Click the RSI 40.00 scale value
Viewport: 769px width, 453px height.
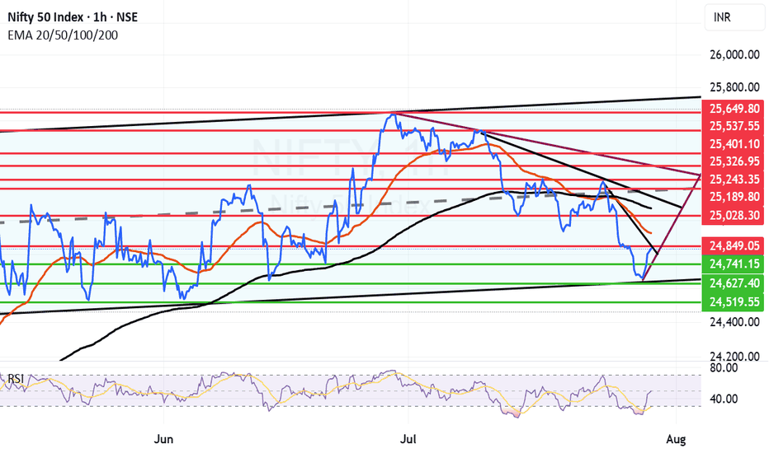[724, 399]
